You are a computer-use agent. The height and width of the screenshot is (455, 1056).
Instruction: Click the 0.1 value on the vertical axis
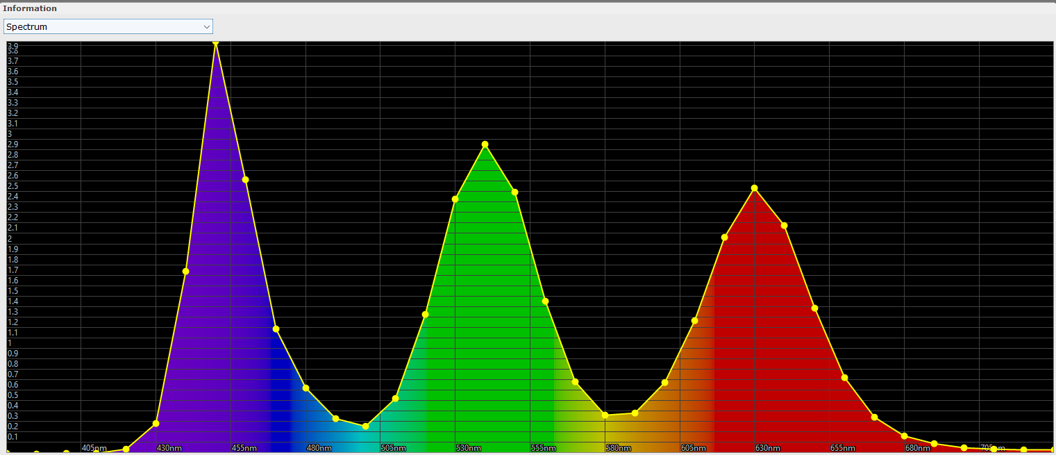coord(12,437)
